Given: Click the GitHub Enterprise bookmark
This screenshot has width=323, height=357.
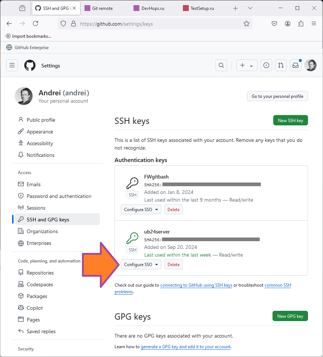Looking at the screenshot, I should [27, 48].
